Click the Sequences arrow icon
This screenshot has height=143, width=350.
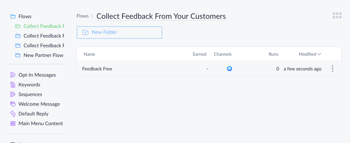[x=13, y=94]
